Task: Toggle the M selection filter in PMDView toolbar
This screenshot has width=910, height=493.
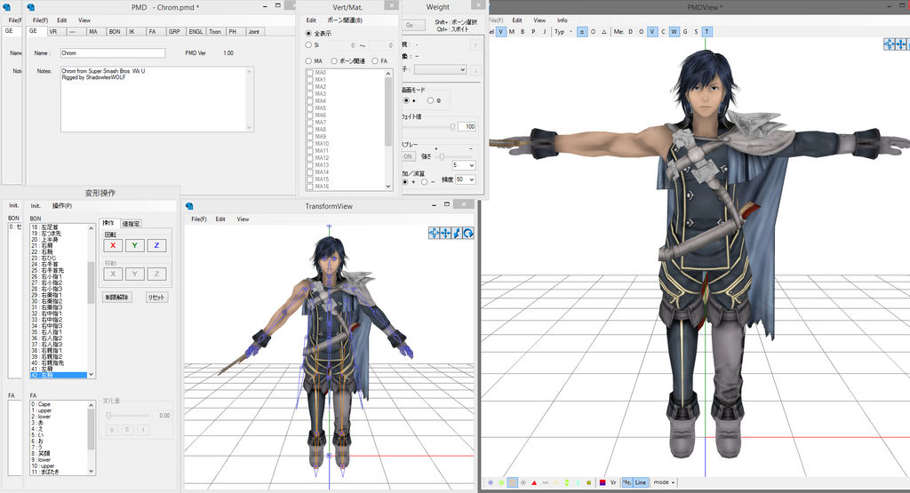Action: (512, 32)
